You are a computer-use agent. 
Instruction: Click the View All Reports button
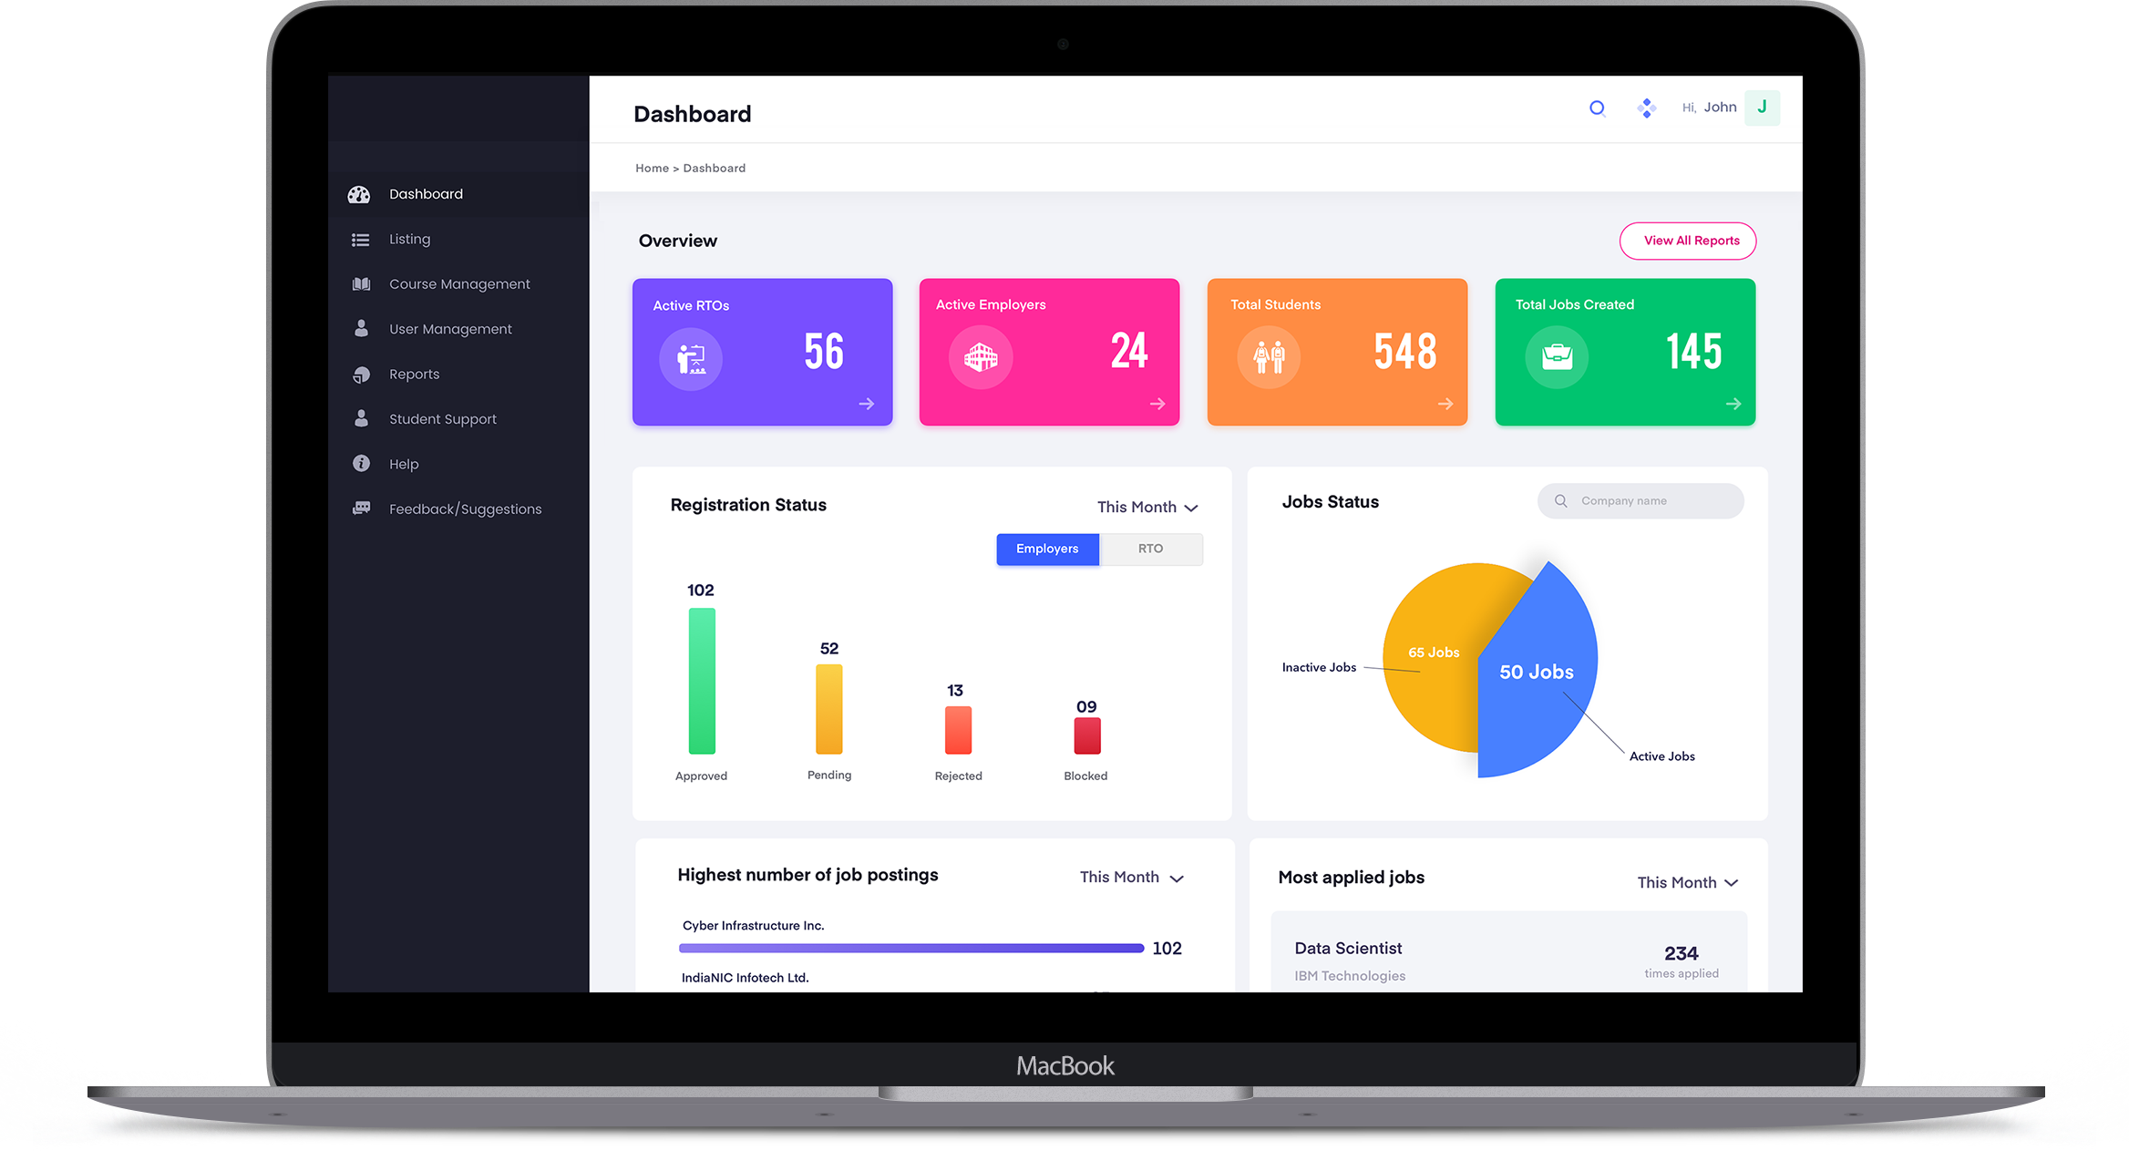click(x=1691, y=241)
